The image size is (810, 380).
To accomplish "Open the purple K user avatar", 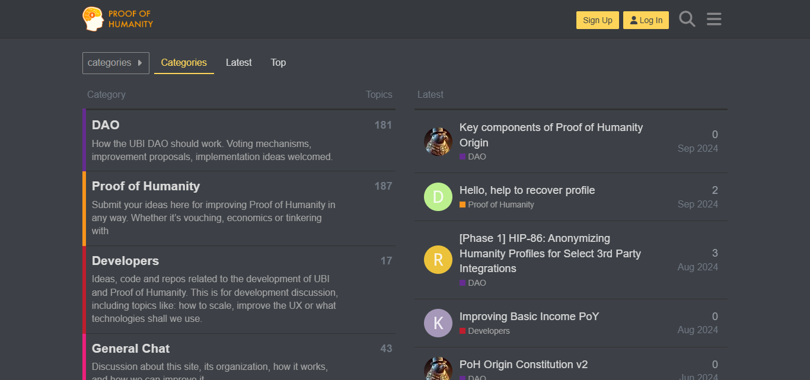I will coord(438,323).
